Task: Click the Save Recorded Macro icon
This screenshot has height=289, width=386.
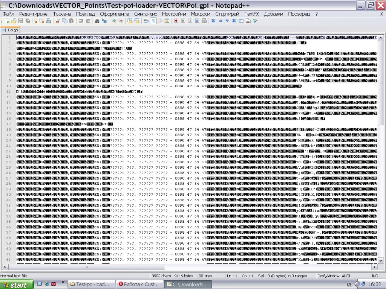Action: coord(204,21)
